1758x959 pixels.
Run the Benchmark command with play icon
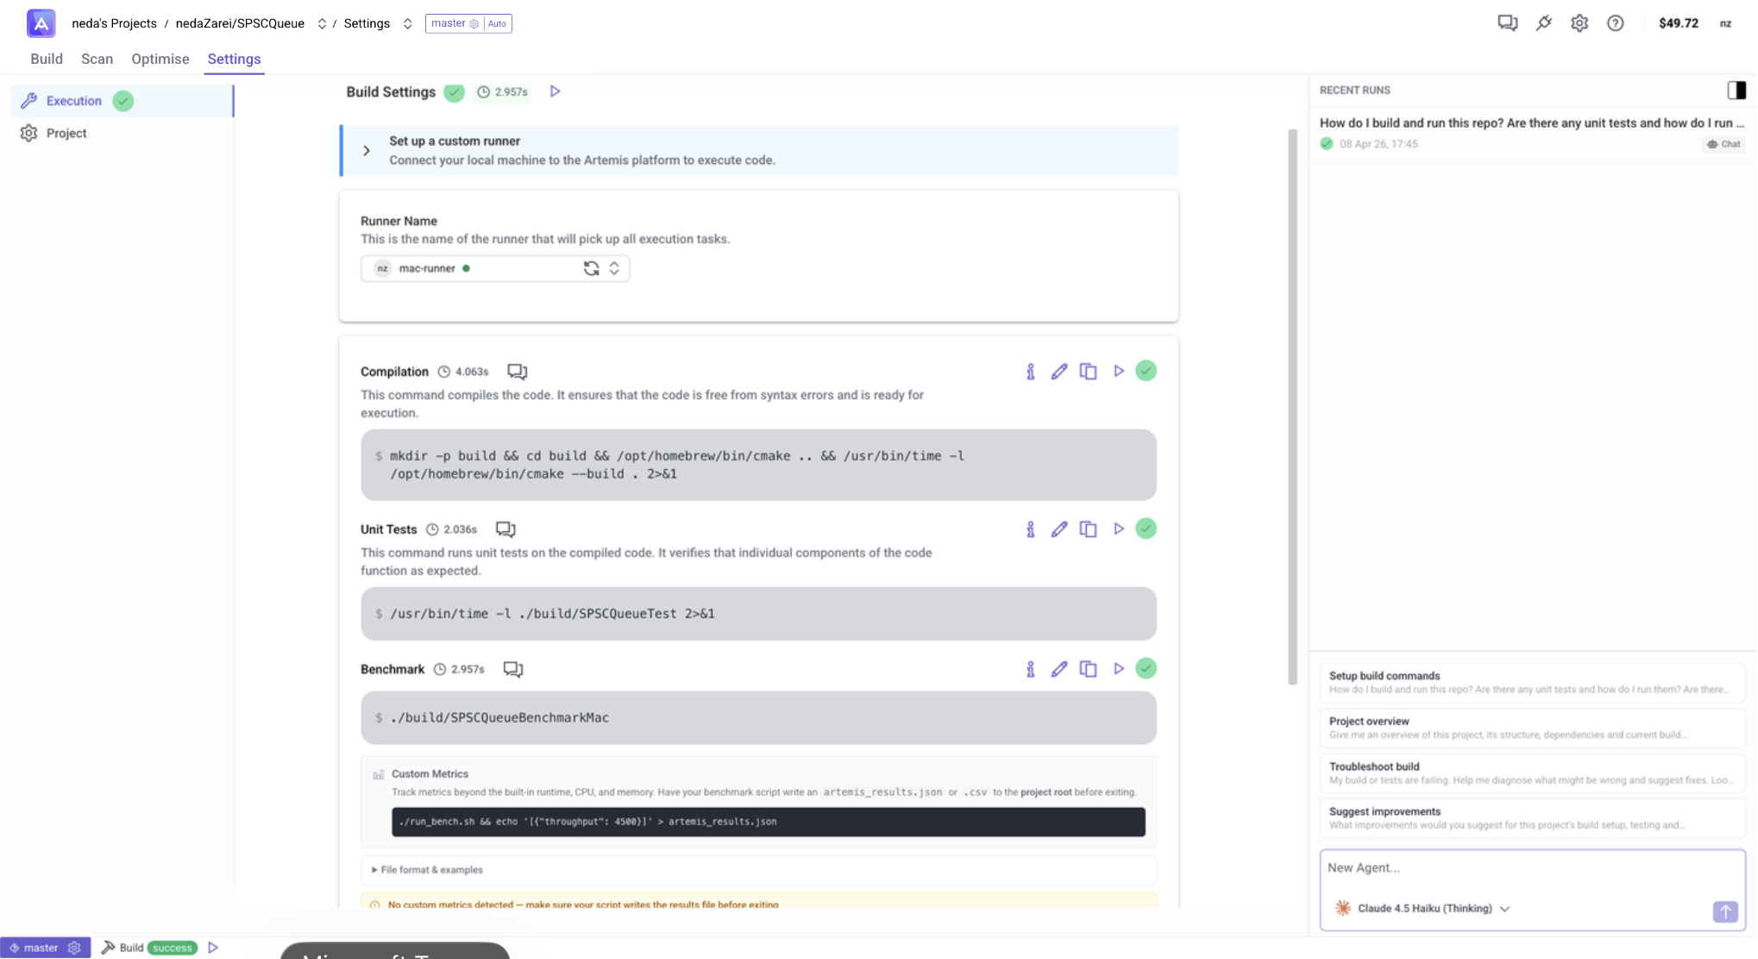pos(1118,669)
